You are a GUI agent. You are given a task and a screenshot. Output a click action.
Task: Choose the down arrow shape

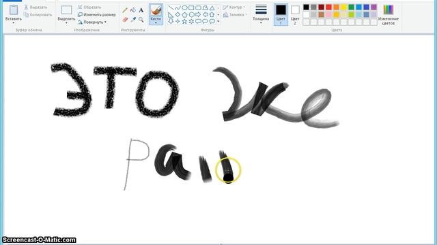click(171, 21)
